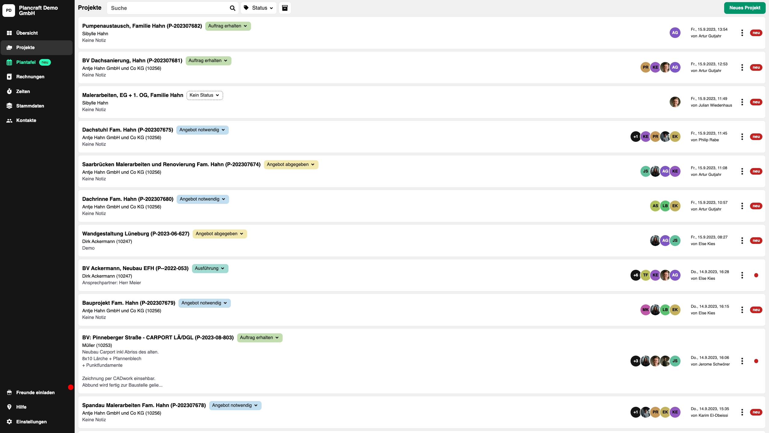The width and height of the screenshot is (769, 433).
Task: Click the Freunde einladen gift icon
Action: [9, 392]
